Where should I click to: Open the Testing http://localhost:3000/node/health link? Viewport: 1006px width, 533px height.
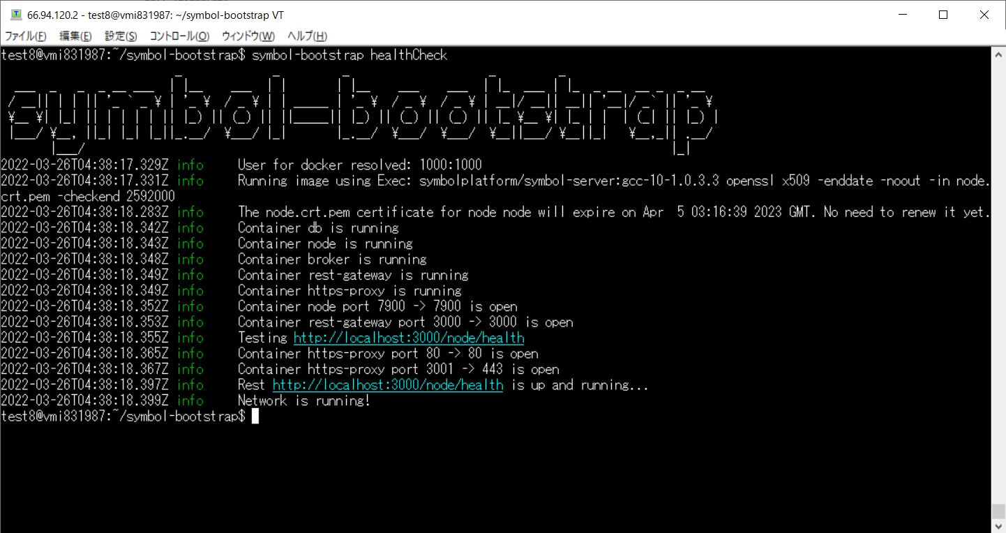pyautogui.click(x=409, y=338)
